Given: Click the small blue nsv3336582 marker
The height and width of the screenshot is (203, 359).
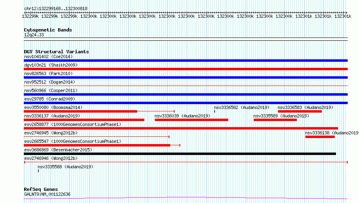Looking at the screenshot, I should 215,111.
